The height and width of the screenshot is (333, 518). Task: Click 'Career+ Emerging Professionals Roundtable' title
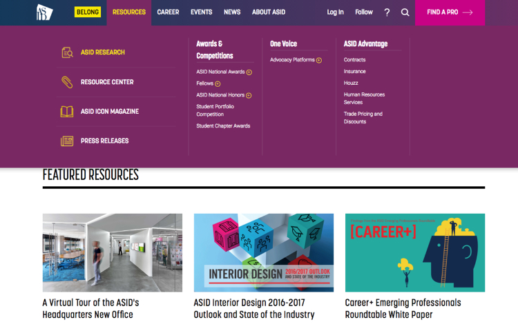[403, 309]
